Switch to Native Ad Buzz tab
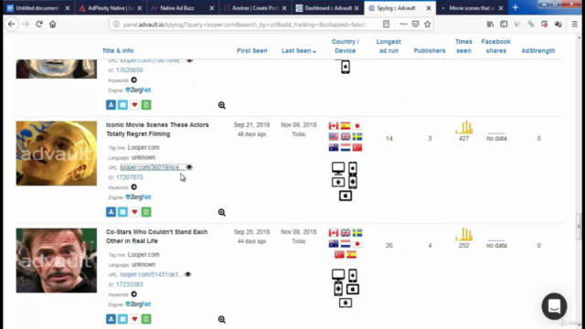 (x=183, y=8)
